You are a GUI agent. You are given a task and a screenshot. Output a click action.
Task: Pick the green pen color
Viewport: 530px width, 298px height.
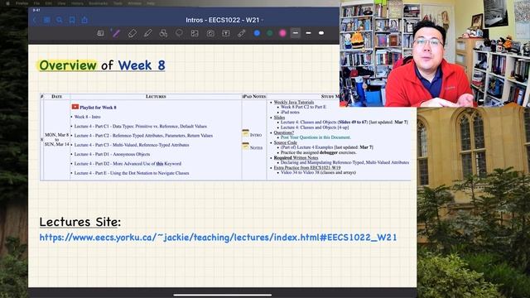(270, 33)
